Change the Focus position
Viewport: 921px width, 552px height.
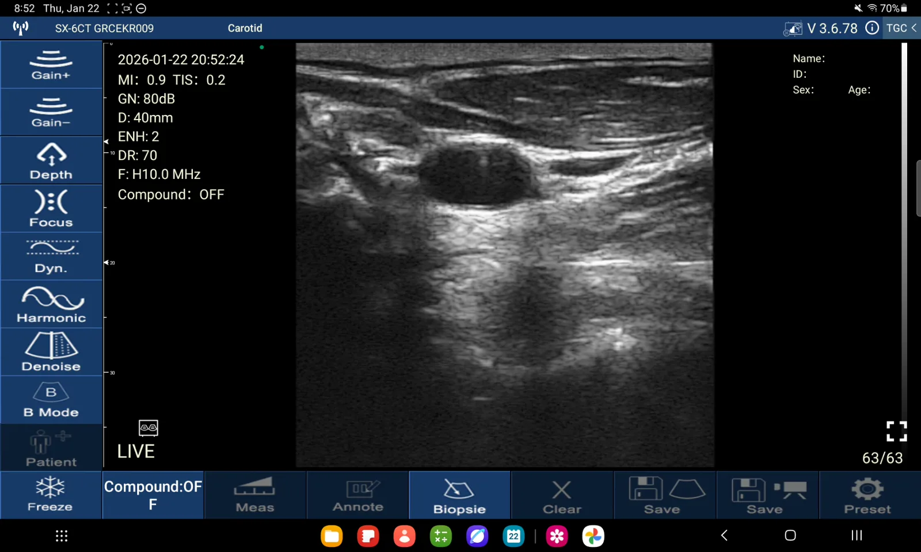[x=51, y=208]
